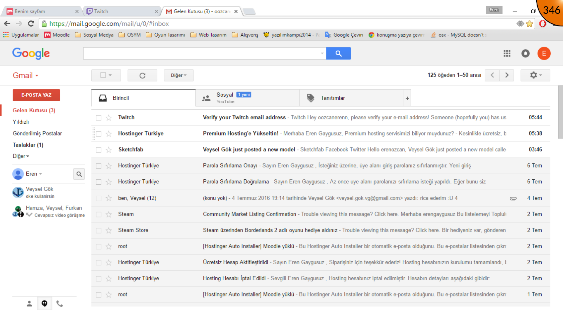The image size is (563, 316).
Task: Tick the checkbox for Steam Community Market message
Action: click(98, 214)
